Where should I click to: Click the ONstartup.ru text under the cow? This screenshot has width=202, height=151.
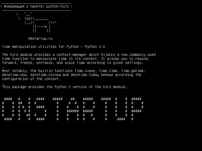[x=40, y=39]
